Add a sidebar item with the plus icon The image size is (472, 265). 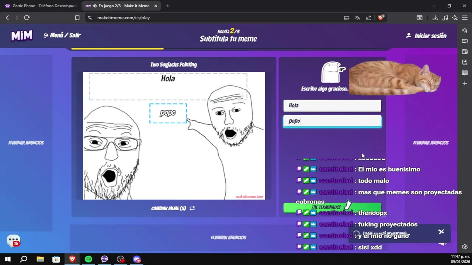click(x=465, y=84)
